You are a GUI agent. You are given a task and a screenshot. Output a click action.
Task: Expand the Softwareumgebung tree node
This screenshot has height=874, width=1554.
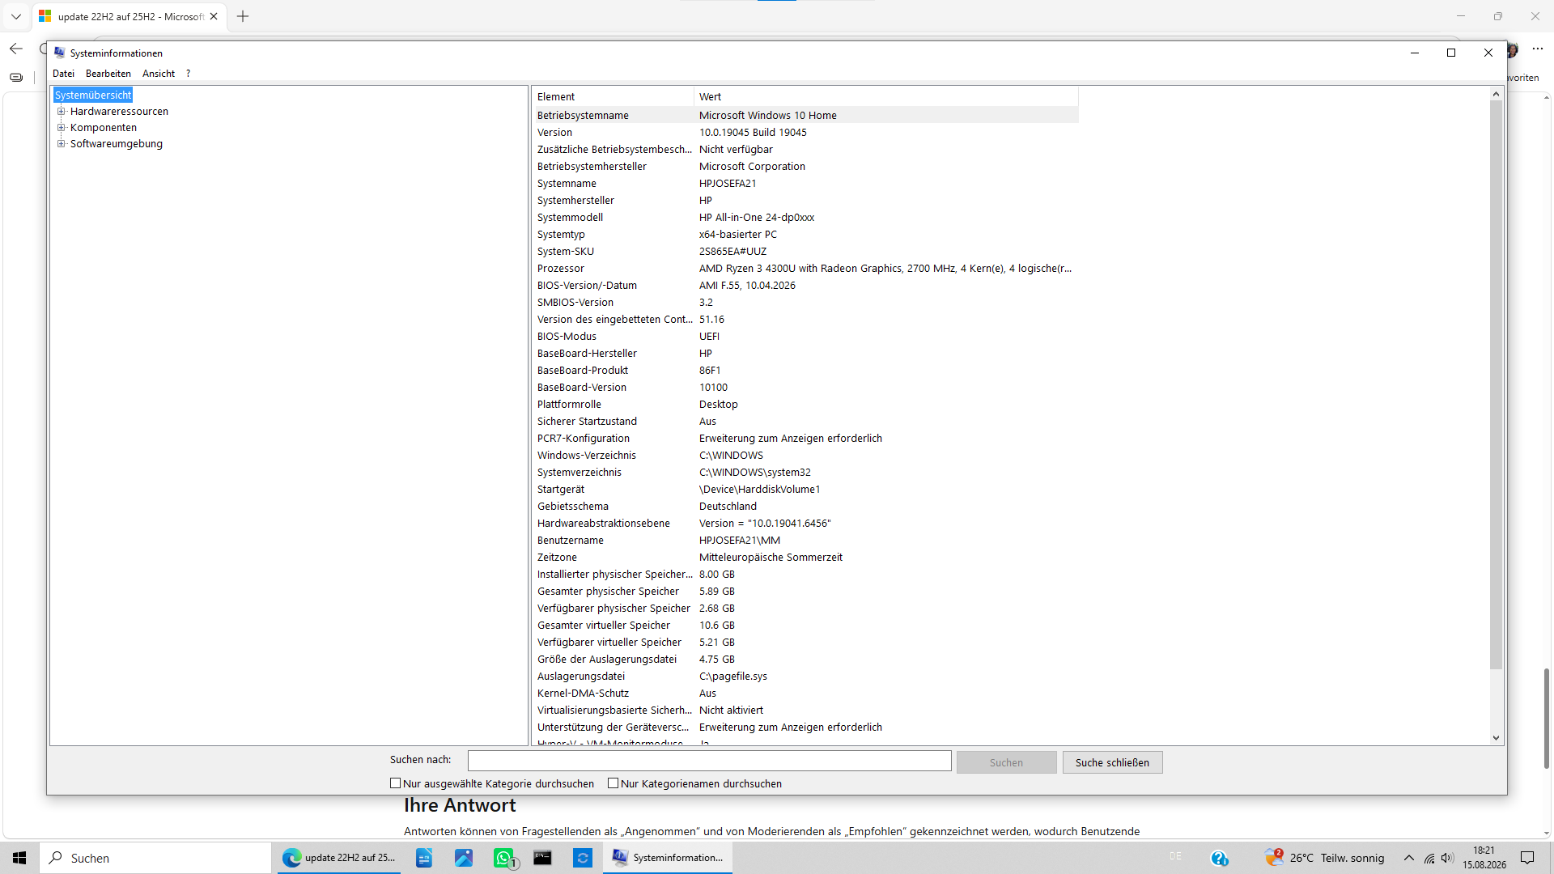[61, 144]
